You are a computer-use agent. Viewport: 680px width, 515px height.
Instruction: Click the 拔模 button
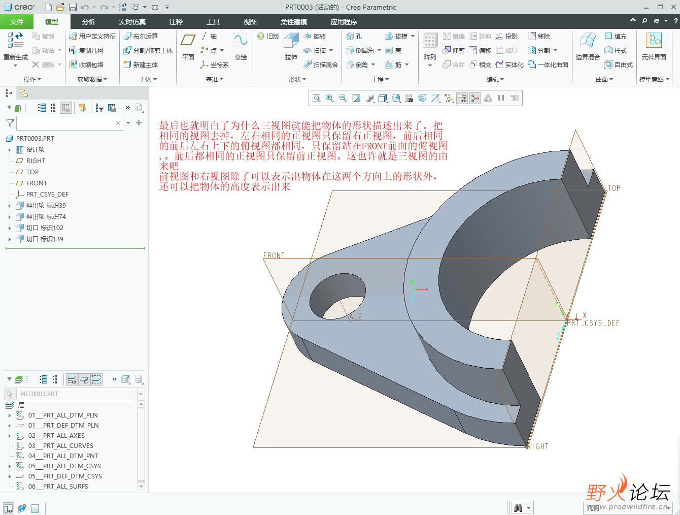coord(396,36)
